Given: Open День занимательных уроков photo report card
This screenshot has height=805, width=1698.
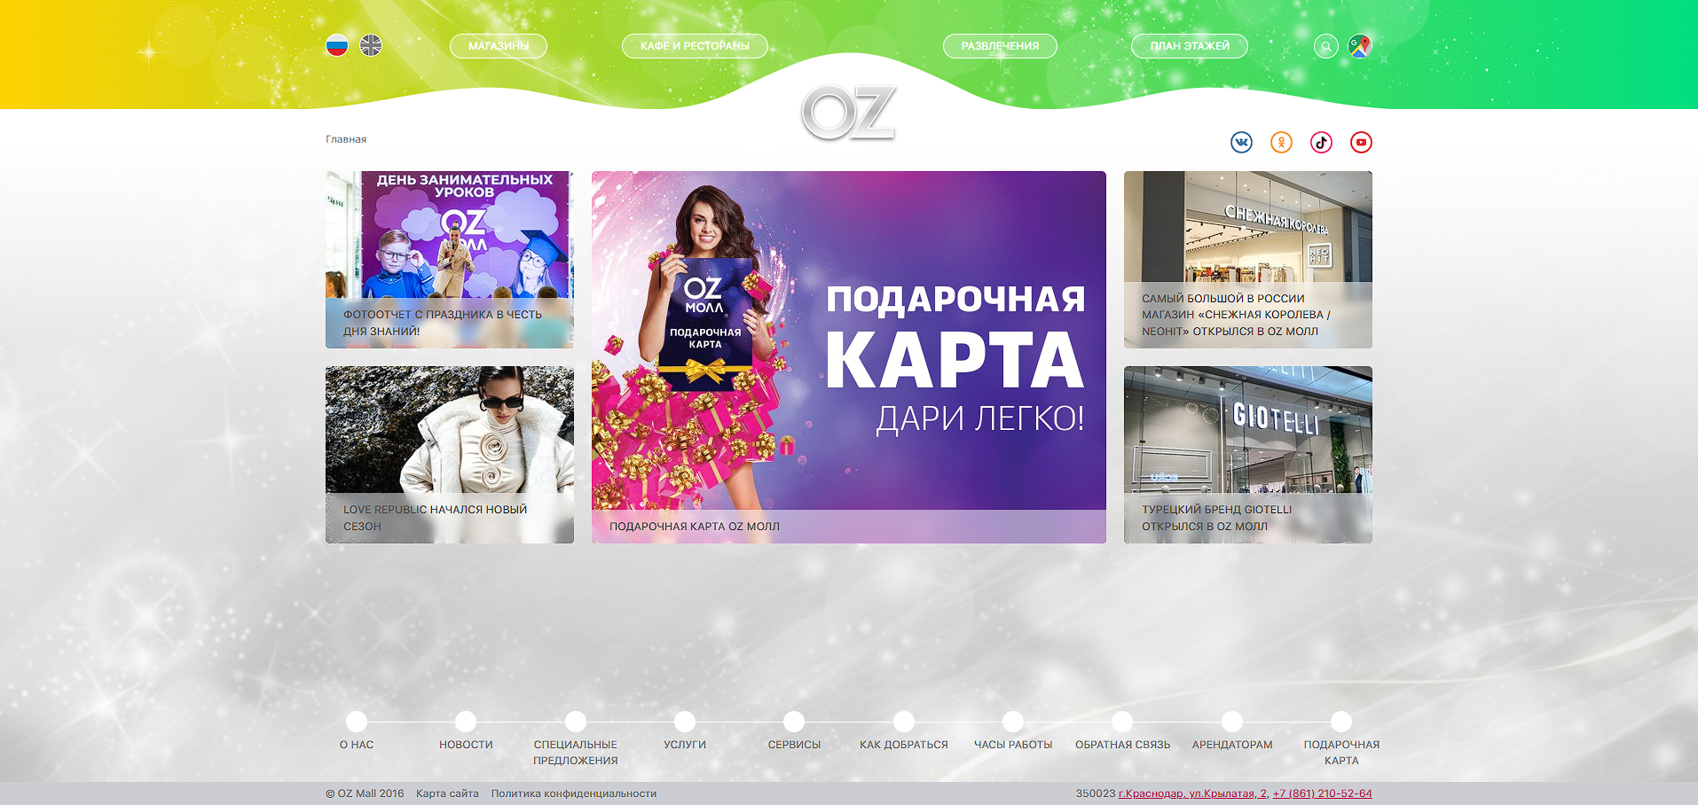Looking at the screenshot, I should [450, 260].
